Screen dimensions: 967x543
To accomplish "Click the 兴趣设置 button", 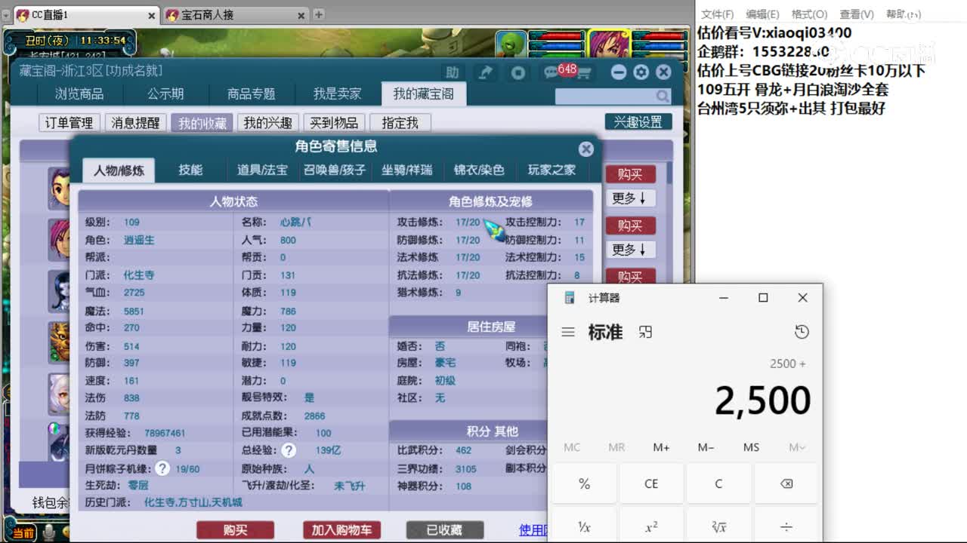I will (x=637, y=121).
